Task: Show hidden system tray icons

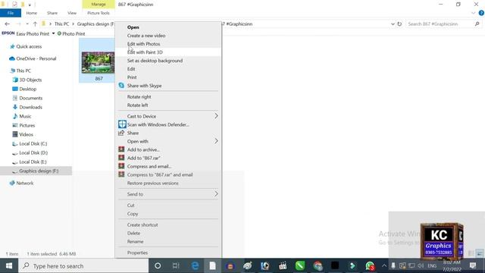Action: click(x=384, y=266)
